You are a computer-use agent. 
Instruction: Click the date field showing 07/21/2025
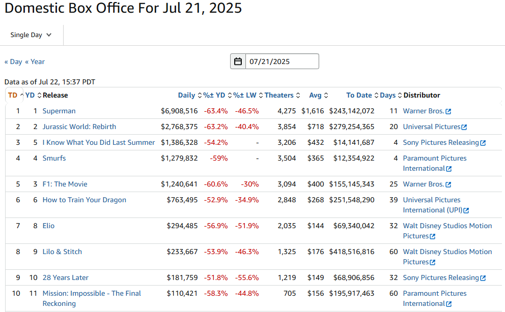282,61
